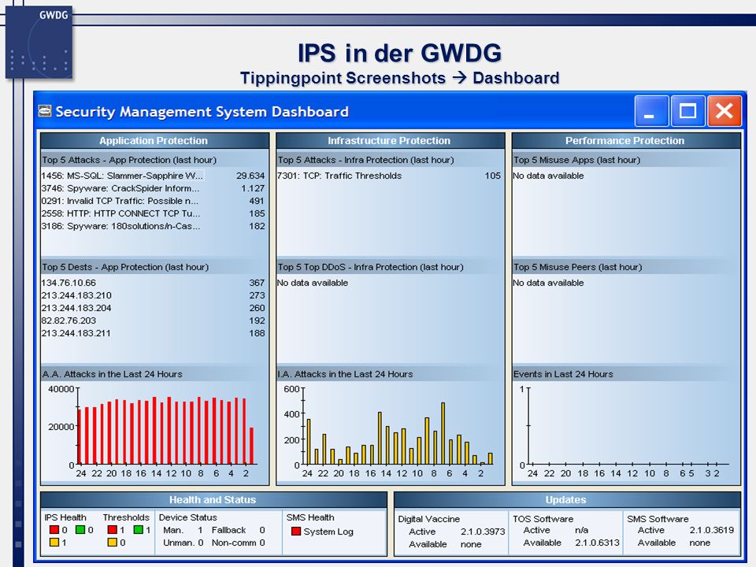Select the 0291: Invalid TCP Traffic row

[x=154, y=201]
